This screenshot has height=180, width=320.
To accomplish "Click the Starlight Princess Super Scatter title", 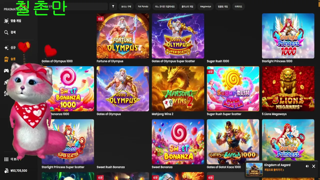I will (63, 167).
